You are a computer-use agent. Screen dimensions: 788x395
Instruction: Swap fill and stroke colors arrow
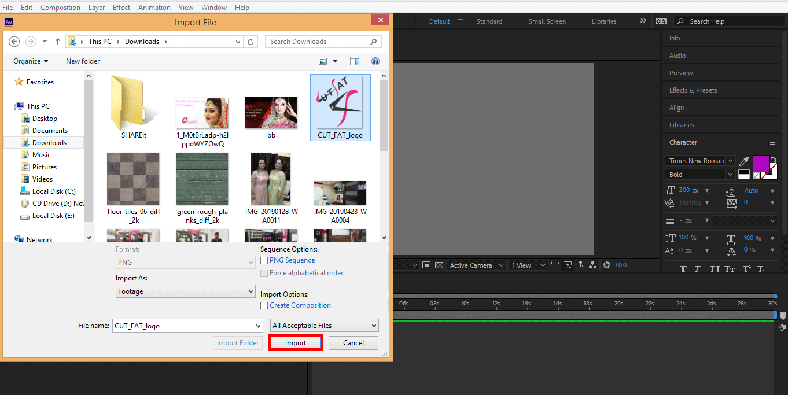click(774, 158)
